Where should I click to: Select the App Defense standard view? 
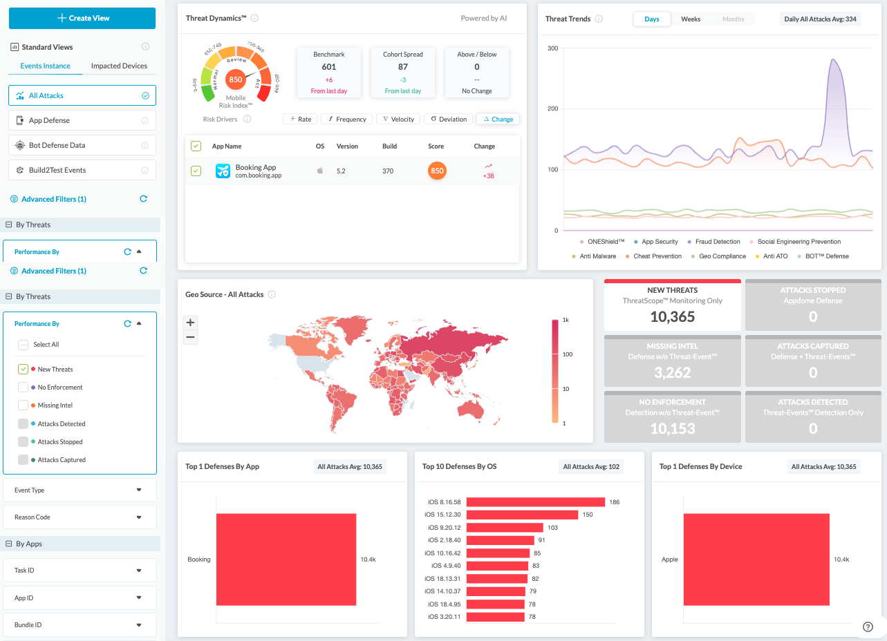point(82,121)
